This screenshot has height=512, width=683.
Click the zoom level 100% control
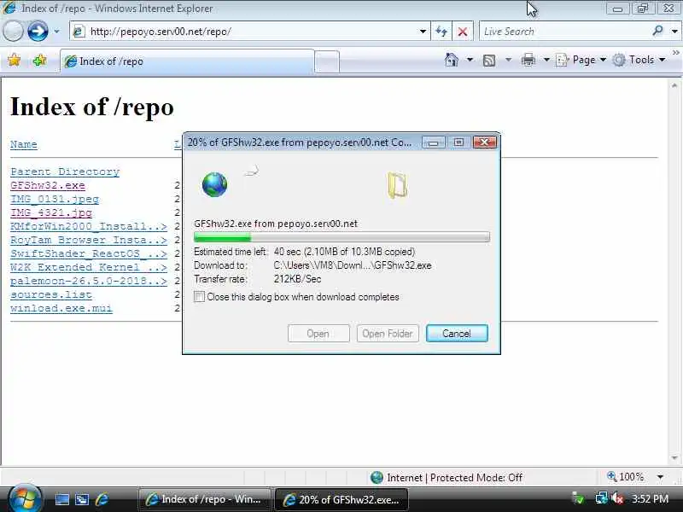click(x=626, y=477)
